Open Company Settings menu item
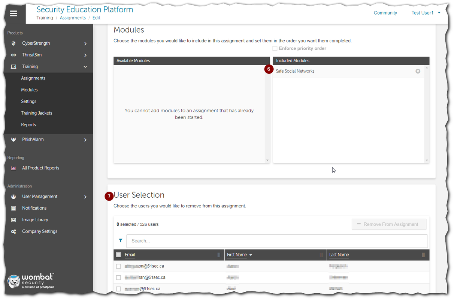The height and width of the screenshot is (300, 454). [x=40, y=231]
